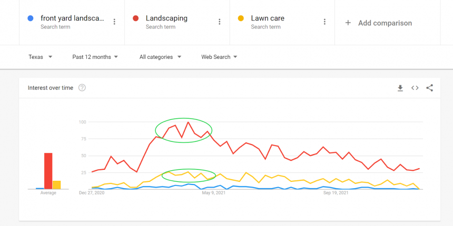Select the Lawn care search term

coord(268,18)
